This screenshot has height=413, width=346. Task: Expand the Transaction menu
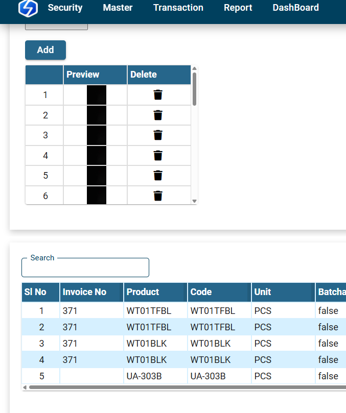[x=178, y=8]
